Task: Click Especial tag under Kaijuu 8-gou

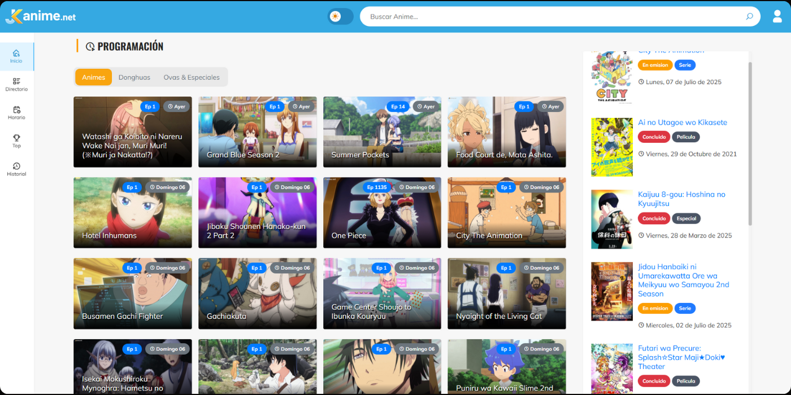Action: 686,218
